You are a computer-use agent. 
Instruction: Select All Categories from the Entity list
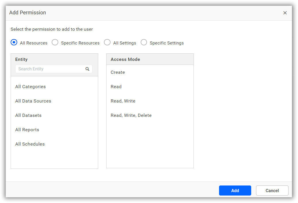(30, 86)
